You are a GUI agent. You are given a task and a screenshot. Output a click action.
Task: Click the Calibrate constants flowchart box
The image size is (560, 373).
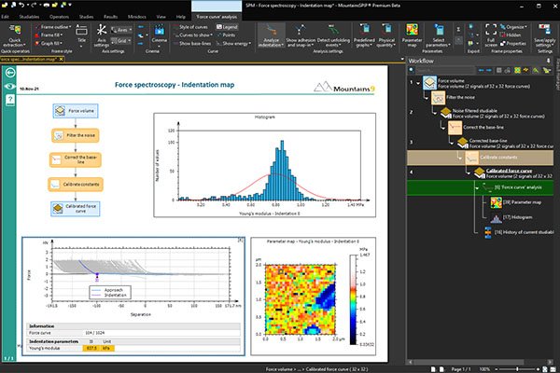click(x=76, y=185)
